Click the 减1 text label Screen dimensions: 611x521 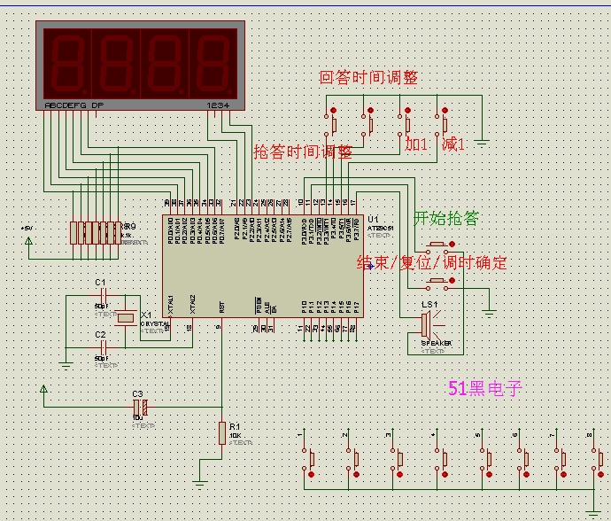(x=453, y=144)
